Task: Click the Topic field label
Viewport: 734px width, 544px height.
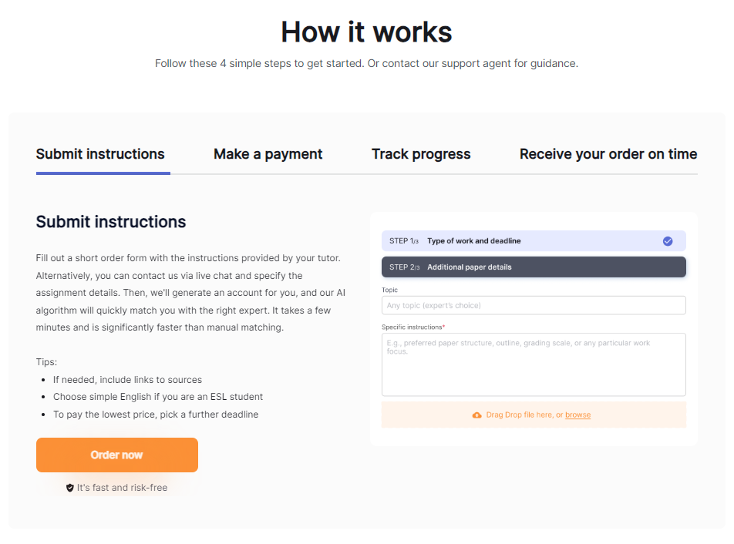Action: click(389, 290)
